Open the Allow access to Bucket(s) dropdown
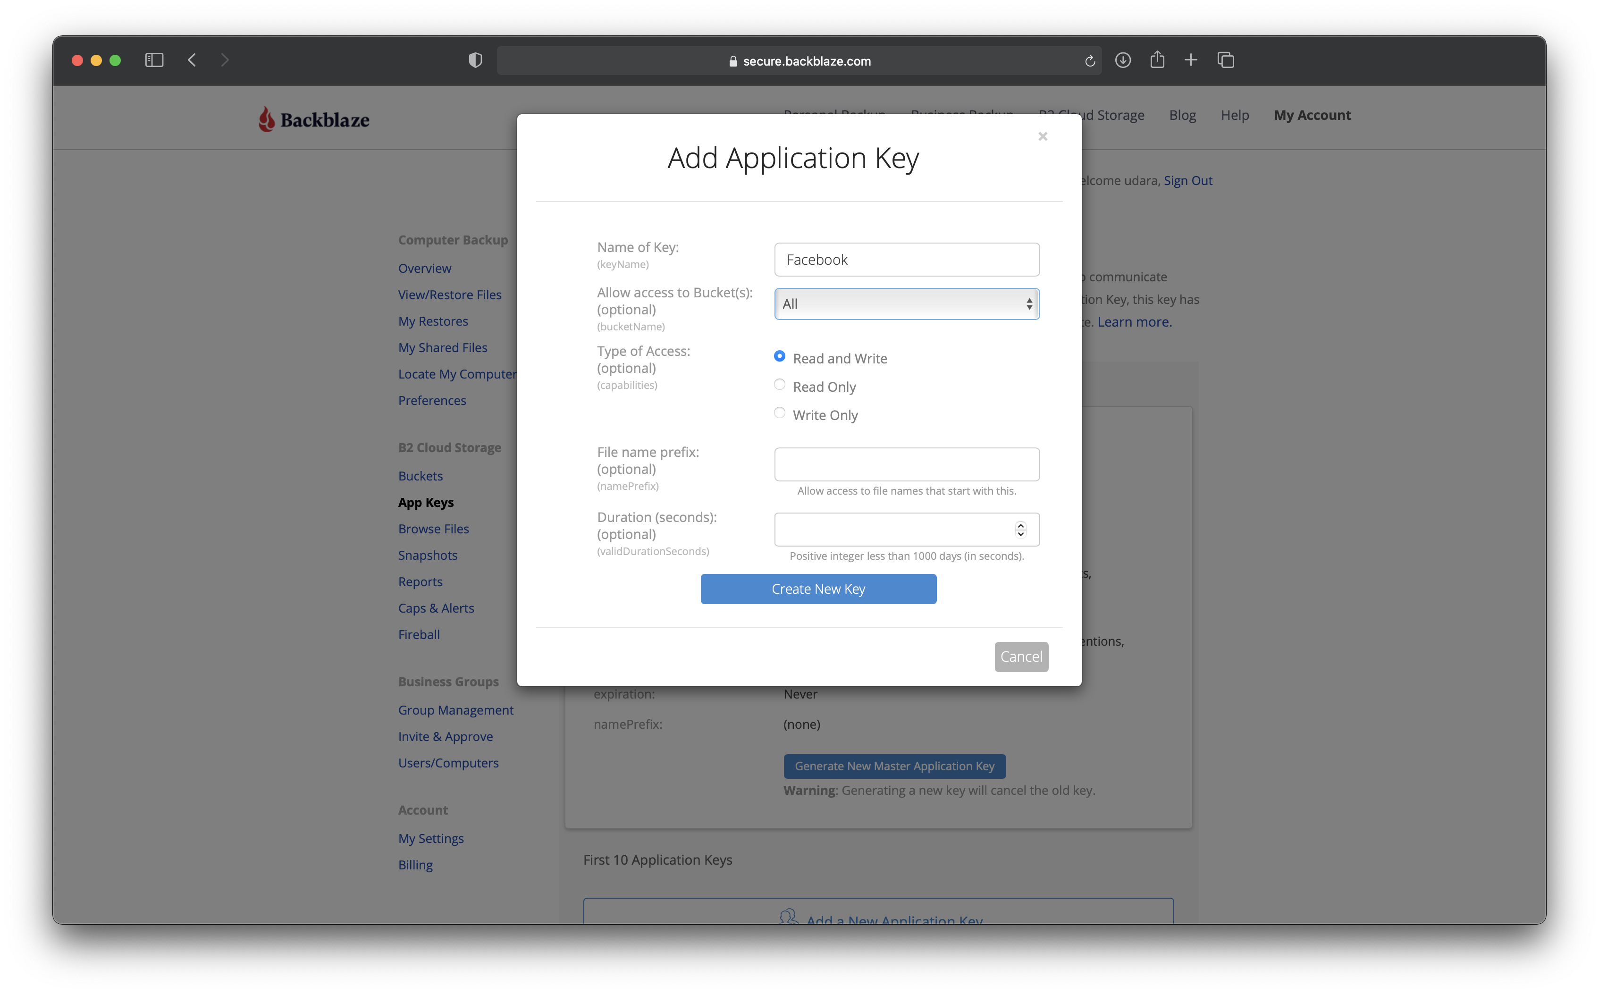 pos(907,304)
